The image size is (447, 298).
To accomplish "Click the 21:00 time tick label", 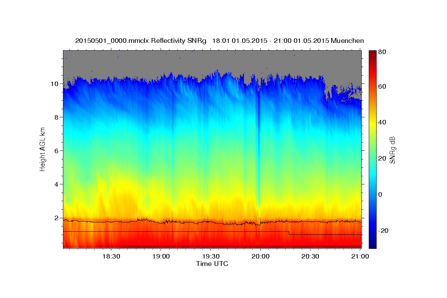I will 360,257.
